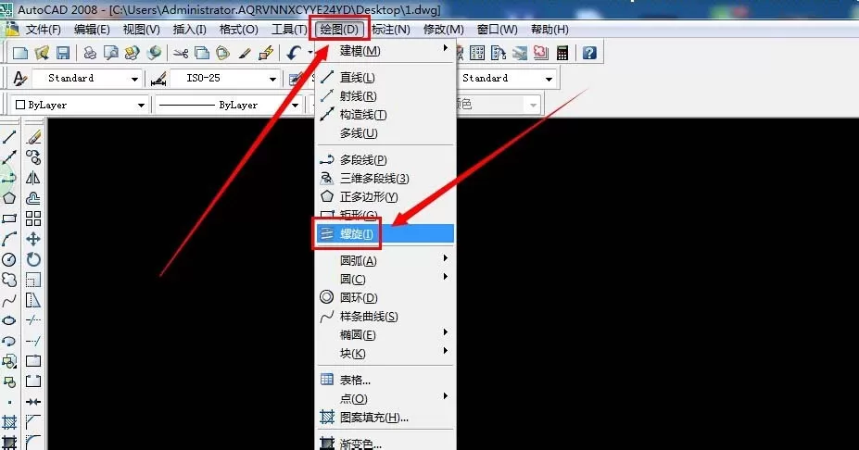The height and width of the screenshot is (450, 859).
Task: Click the Array tool grid icon
Action: point(33,219)
